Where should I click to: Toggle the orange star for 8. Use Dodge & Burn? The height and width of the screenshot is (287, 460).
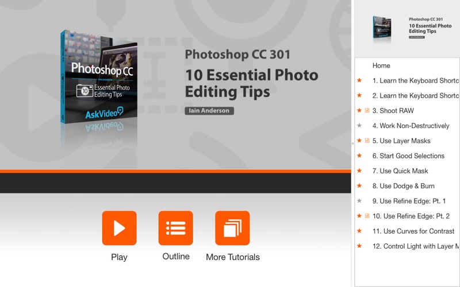(x=359, y=185)
